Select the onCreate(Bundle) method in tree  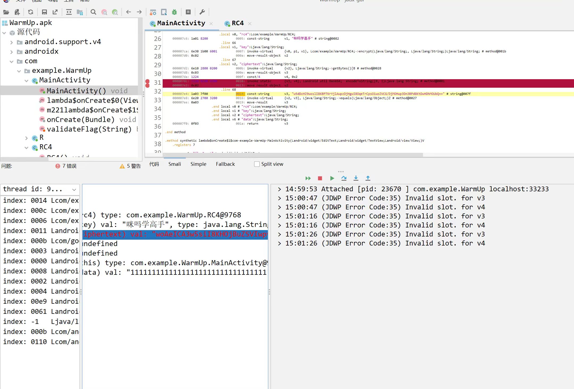[x=88, y=120]
